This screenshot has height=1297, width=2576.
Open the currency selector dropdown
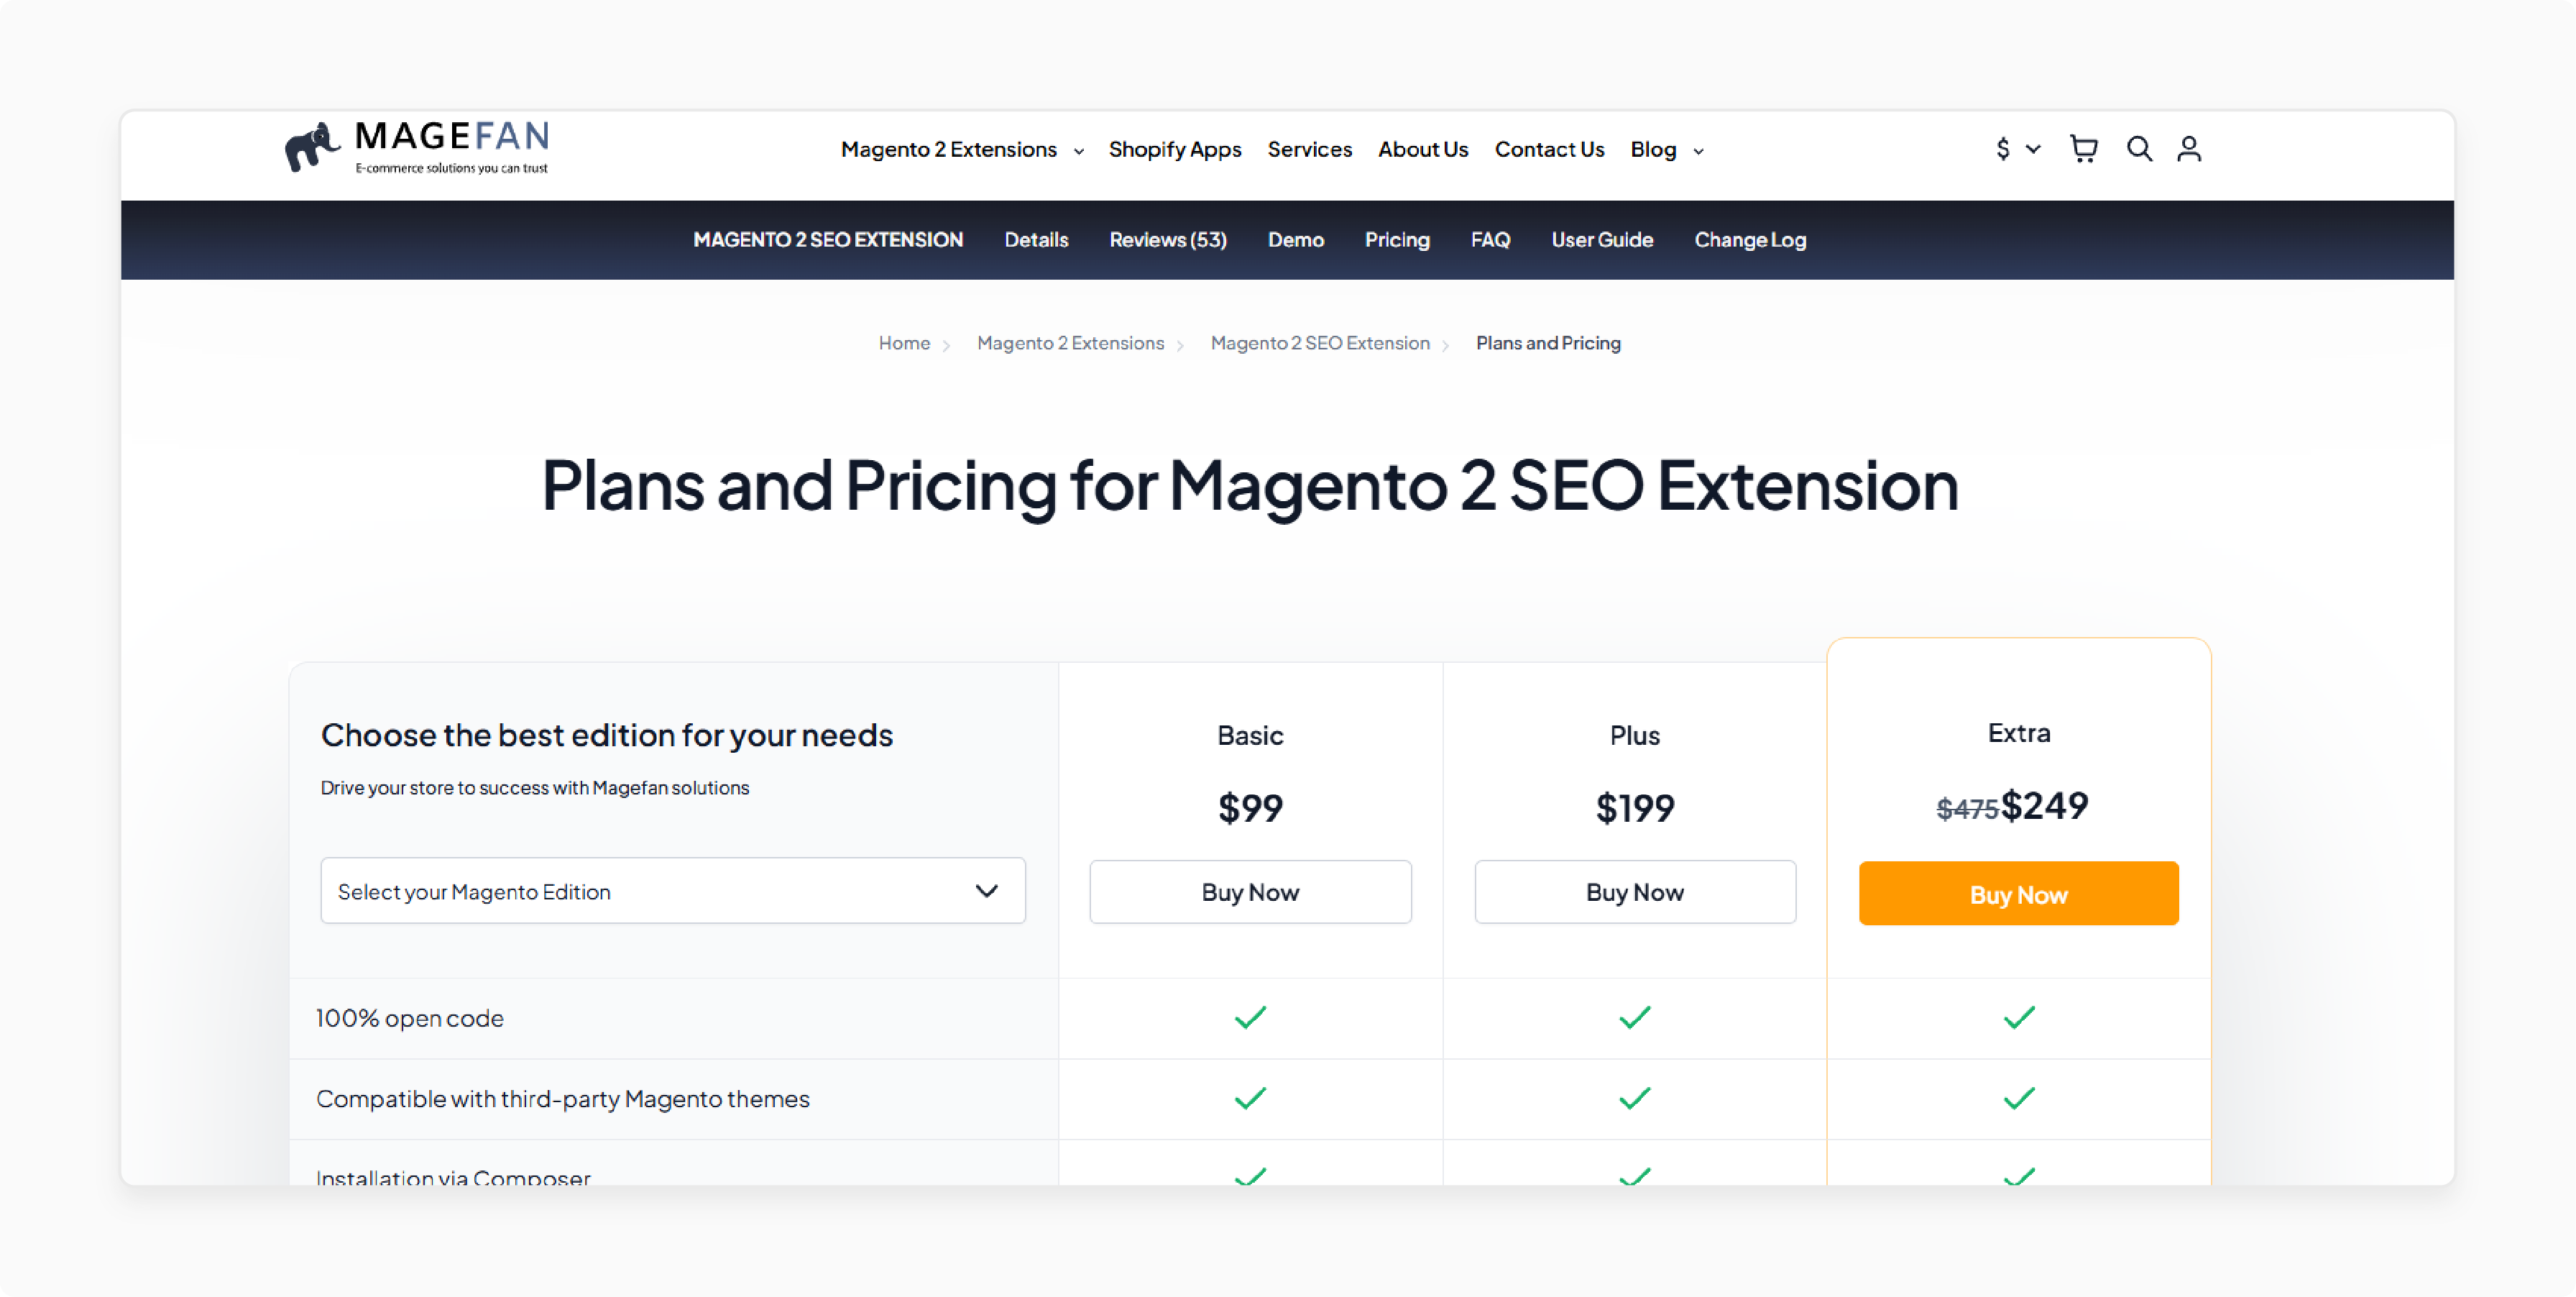2017,149
